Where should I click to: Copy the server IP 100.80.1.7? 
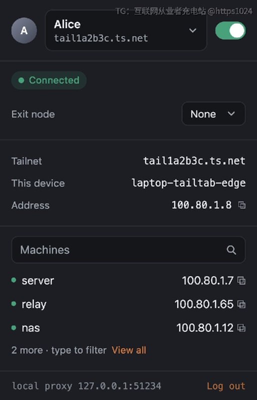click(x=241, y=280)
